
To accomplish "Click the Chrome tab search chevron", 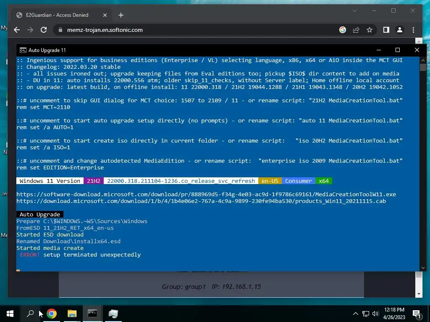I will click(x=354, y=10).
